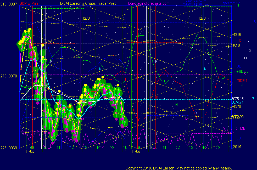Screen dimensions: 257x170
Task: Click the yellow "T270" label in the 11/05 session
Action: click(x=86, y=19)
